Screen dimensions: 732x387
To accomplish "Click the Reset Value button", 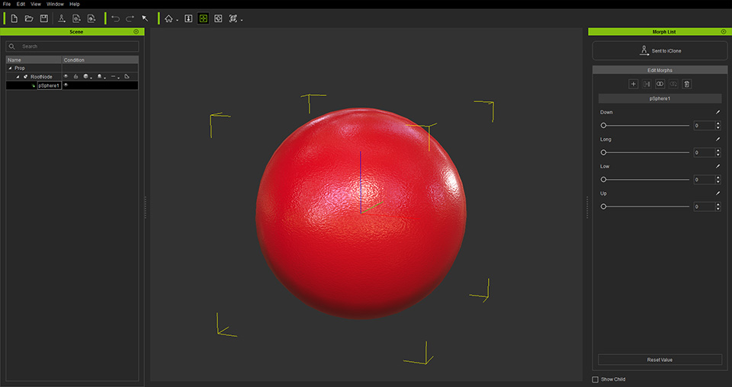I will (x=660, y=360).
